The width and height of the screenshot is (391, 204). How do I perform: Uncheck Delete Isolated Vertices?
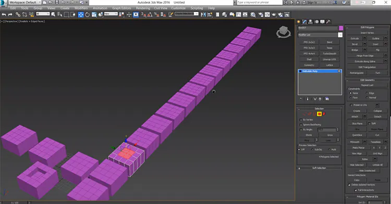(349, 185)
